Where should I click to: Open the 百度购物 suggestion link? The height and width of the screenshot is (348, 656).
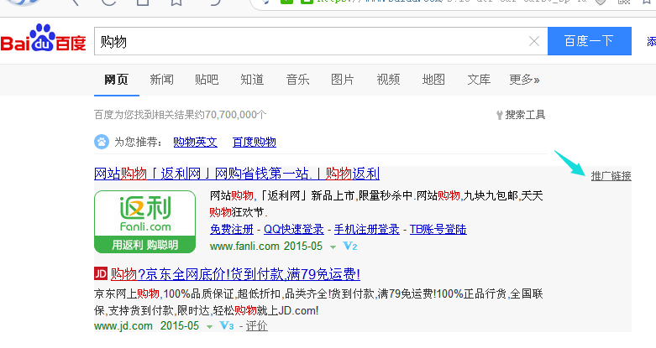(254, 142)
